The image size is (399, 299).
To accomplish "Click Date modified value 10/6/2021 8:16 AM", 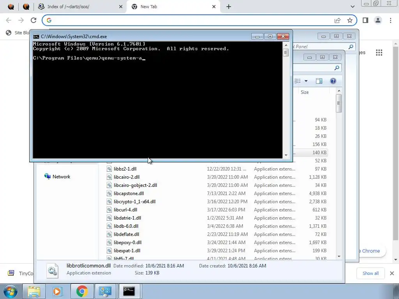I will tap(164, 266).
